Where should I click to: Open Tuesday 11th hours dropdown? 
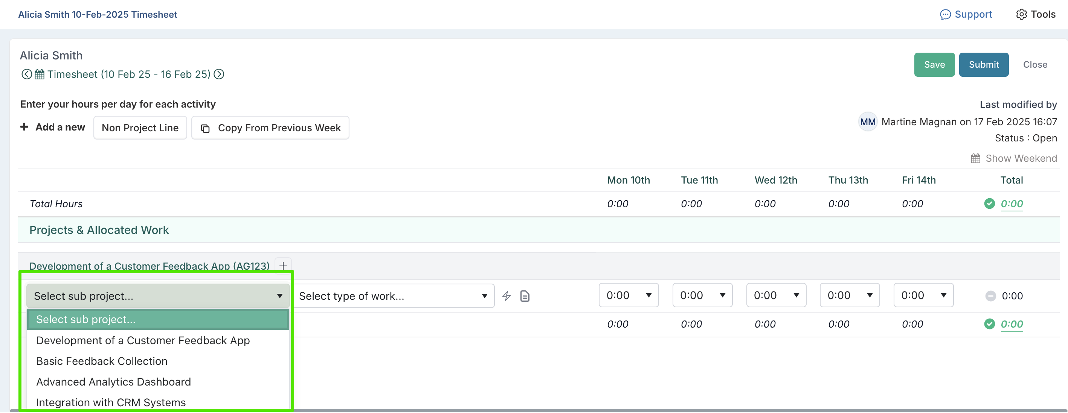click(x=702, y=295)
